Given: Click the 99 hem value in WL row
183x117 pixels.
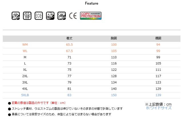Looking at the screenshot, I should pos(158,51).
